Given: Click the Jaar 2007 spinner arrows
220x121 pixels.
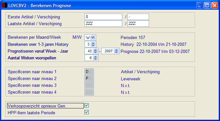Looking at the screenshot, I should [116, 51].
